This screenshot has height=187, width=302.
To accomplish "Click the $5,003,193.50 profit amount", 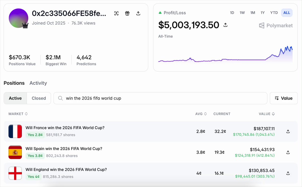I will point(189,25).
